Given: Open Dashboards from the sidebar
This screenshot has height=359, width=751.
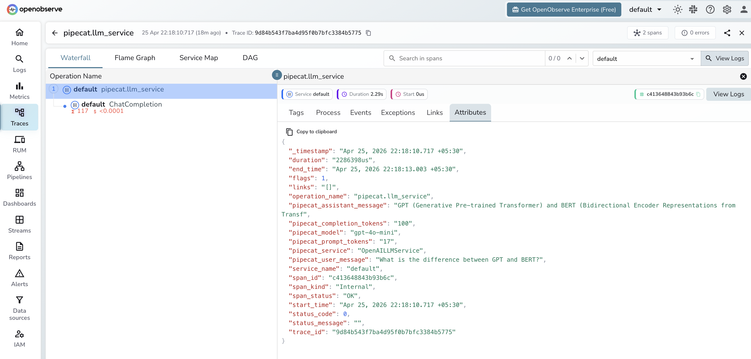Looking at the screenshot, I should (x=19, y=197).
